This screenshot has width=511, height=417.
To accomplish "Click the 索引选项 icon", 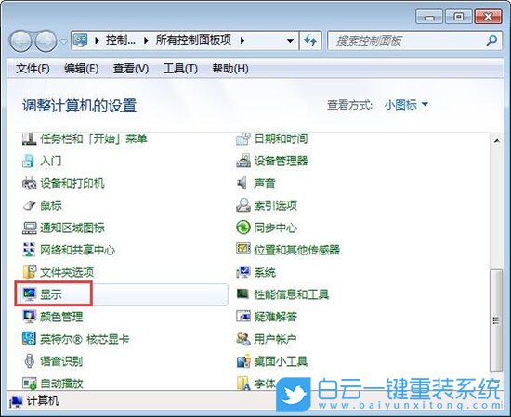I will (x=243, y=205).
